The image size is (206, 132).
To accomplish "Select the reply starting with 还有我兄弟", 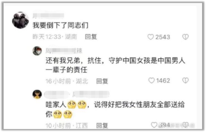I will tap(115, 65).
